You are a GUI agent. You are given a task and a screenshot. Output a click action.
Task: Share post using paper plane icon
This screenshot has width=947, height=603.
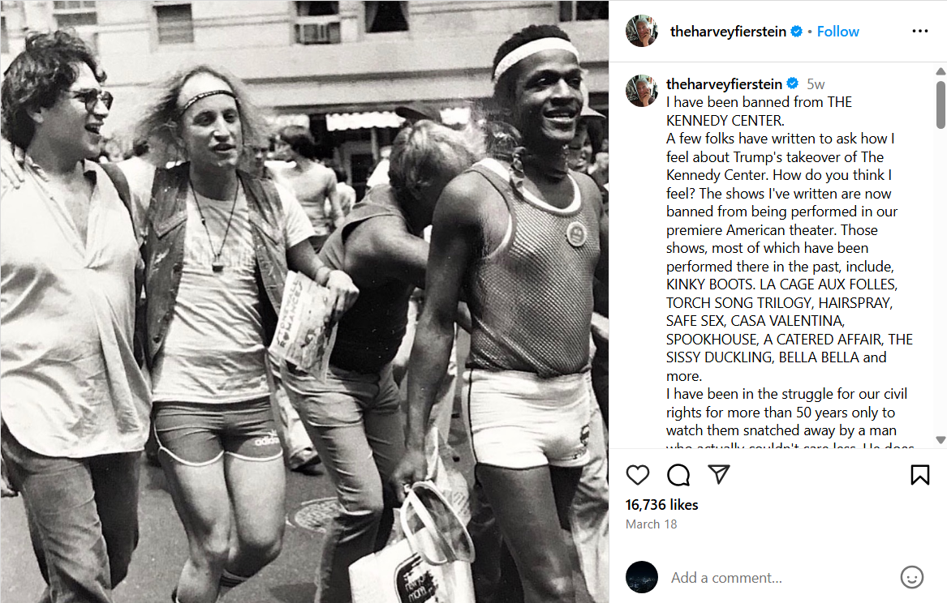pyautogui.click(x=719, y=475)
